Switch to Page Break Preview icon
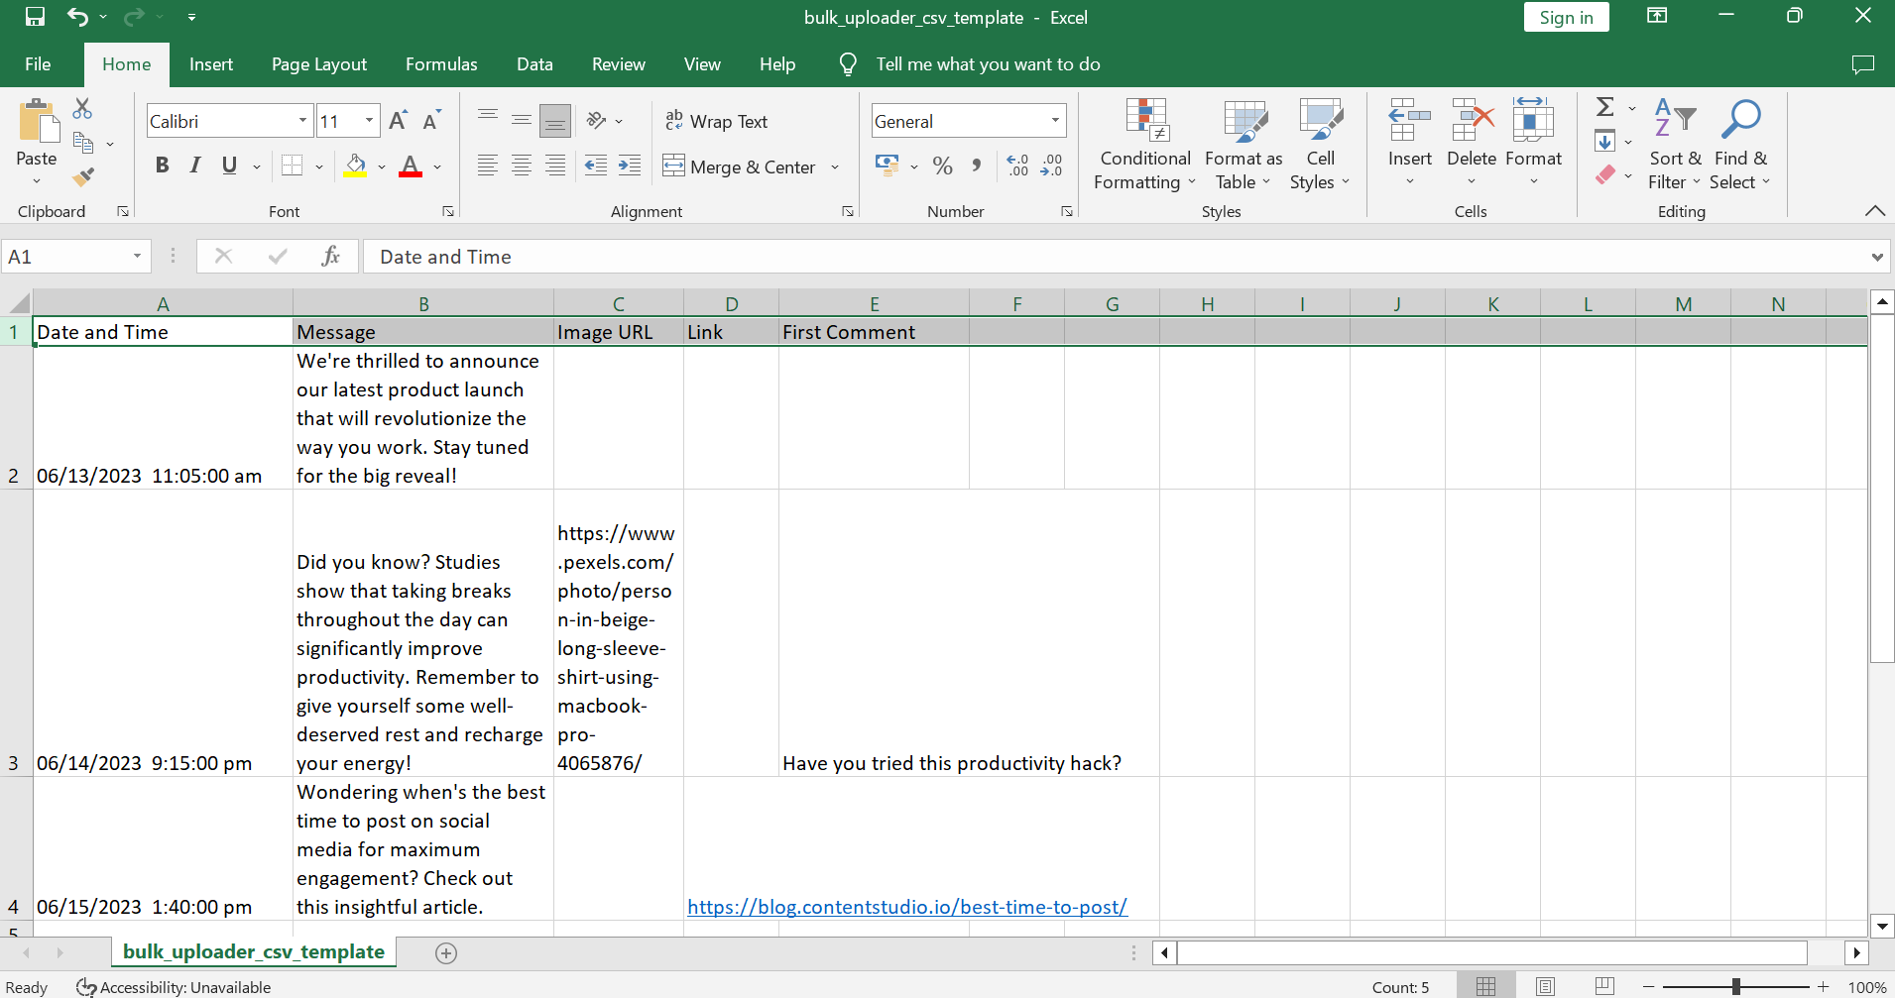The height and width of the screenshot is (998, 1895). coord(1604,987)
